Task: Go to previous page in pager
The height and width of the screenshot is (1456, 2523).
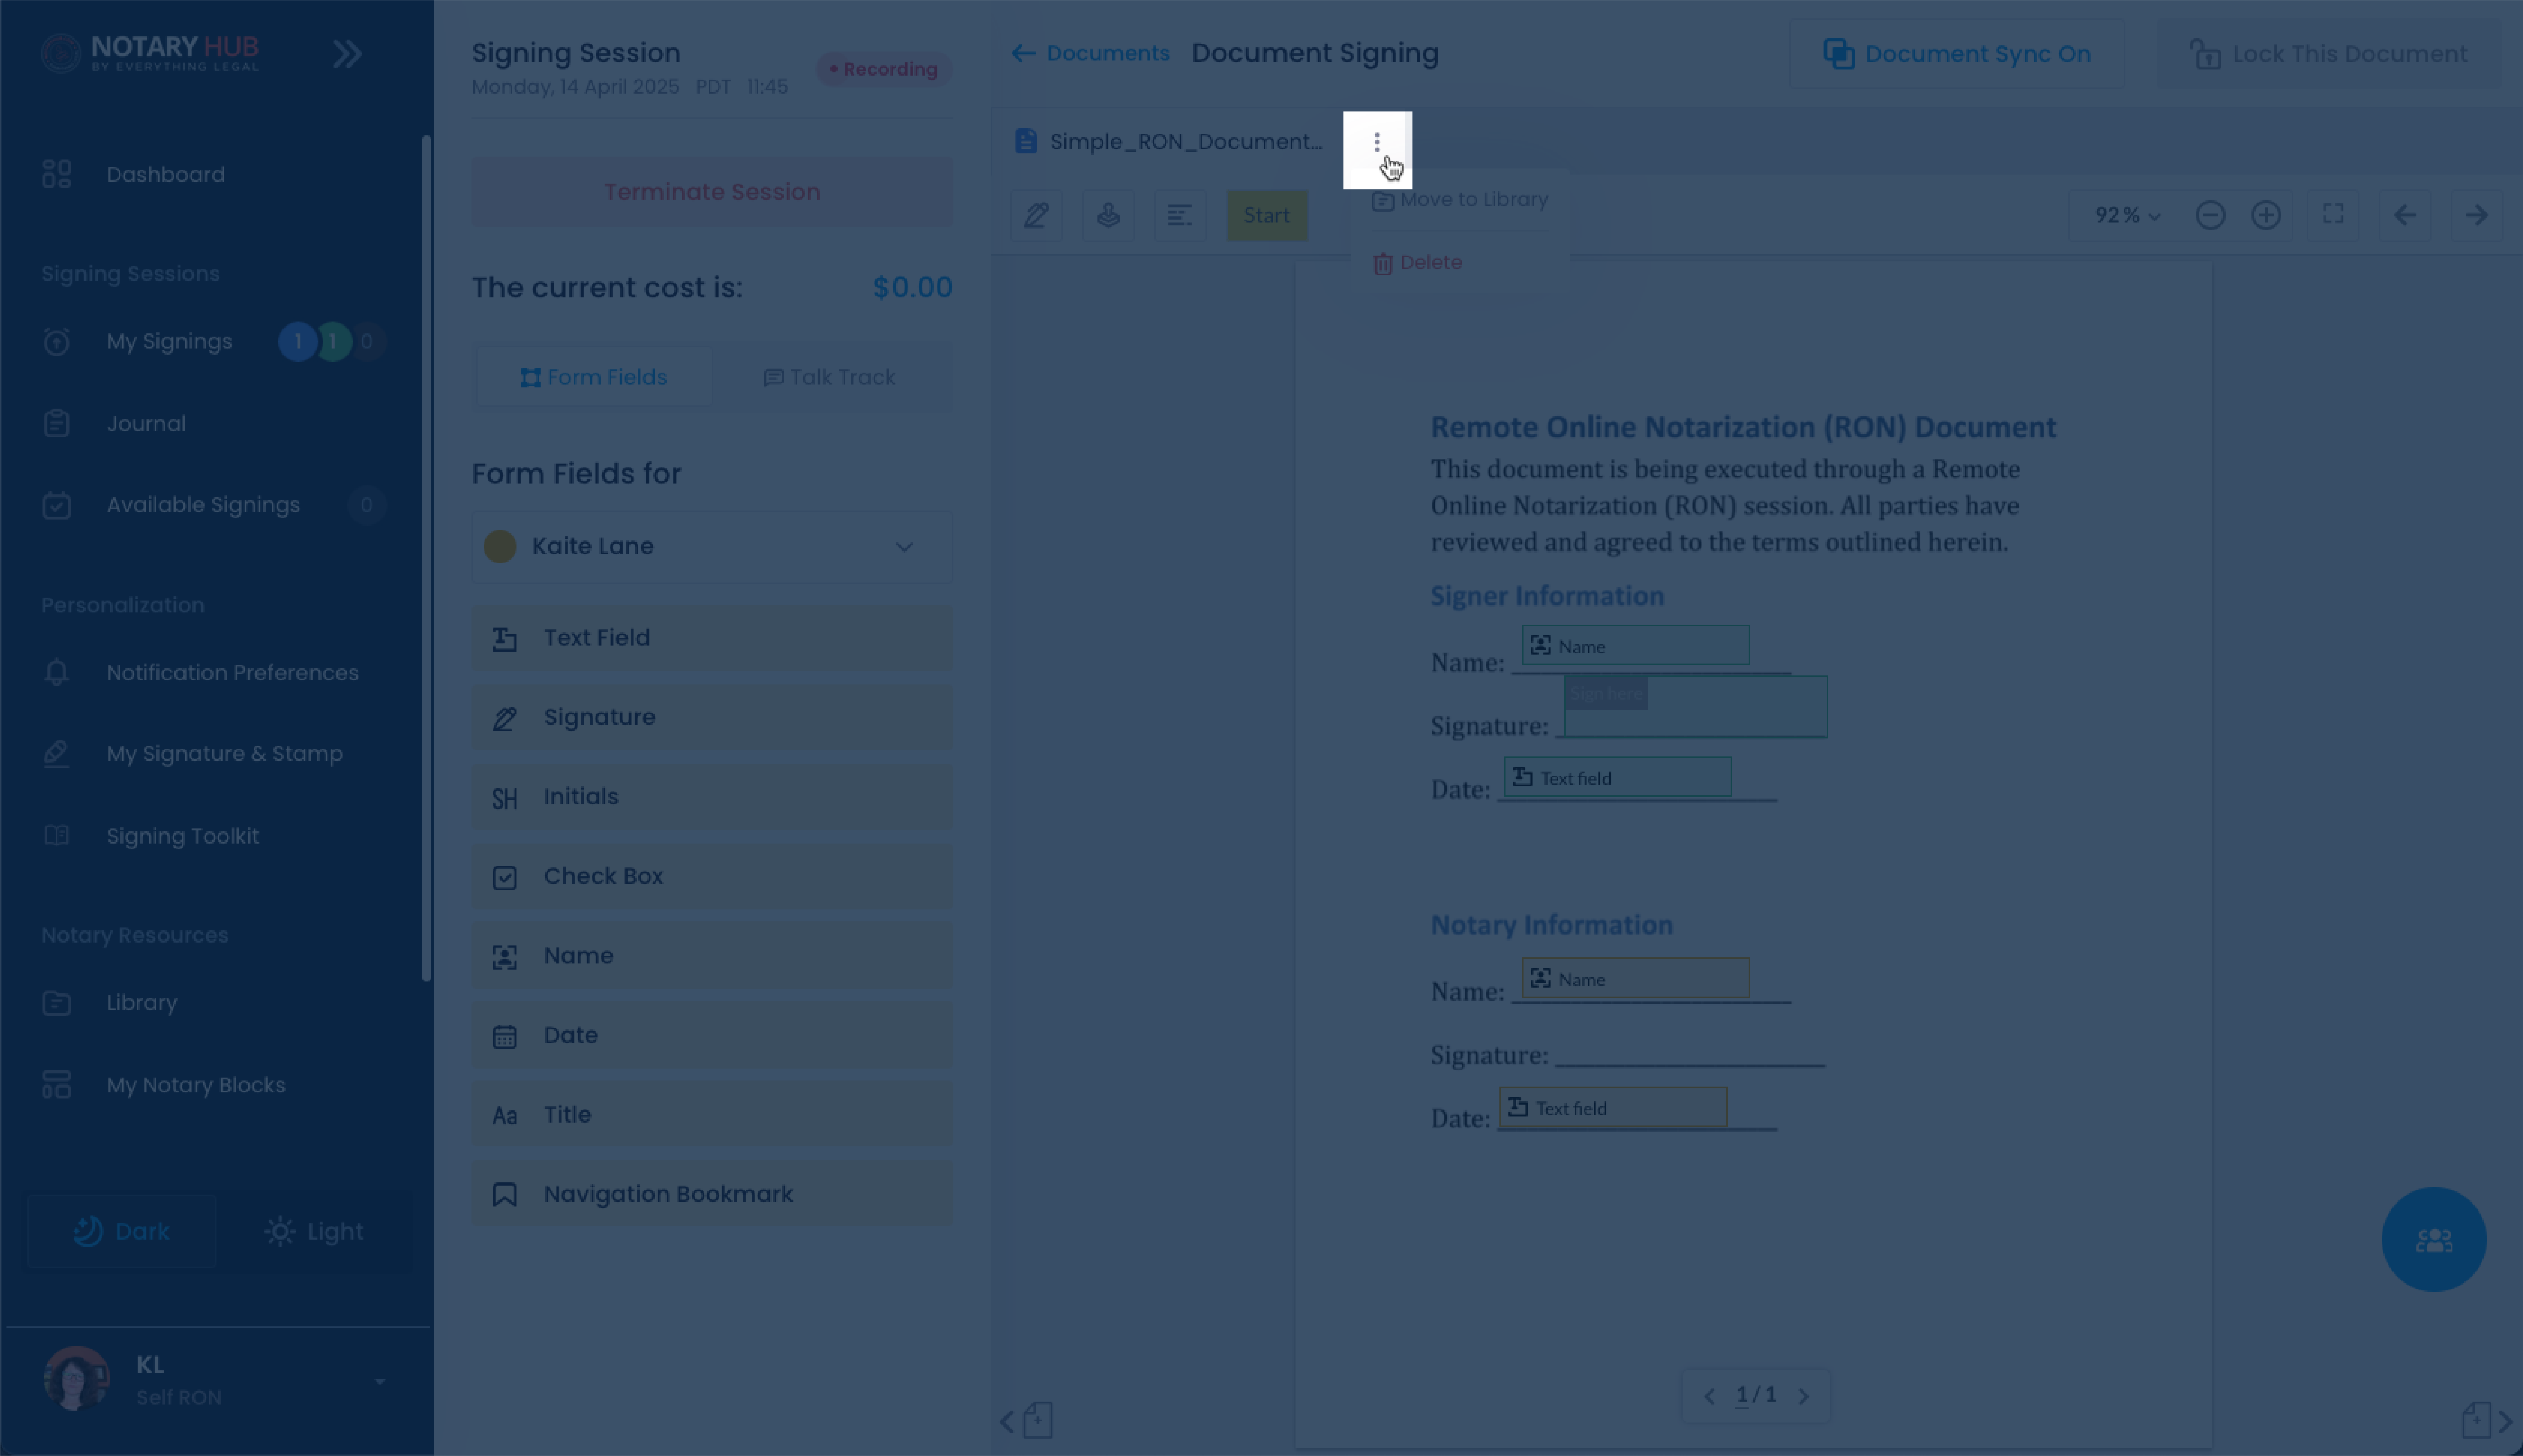Action: [1710, 1396]
